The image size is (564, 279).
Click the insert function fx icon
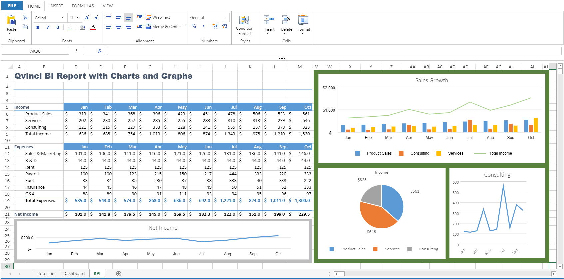coord(99,51)
